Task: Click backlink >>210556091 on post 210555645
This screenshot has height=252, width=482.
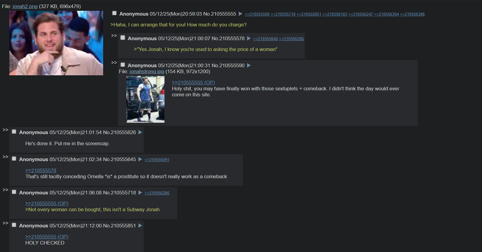Action: coord(157,160)
